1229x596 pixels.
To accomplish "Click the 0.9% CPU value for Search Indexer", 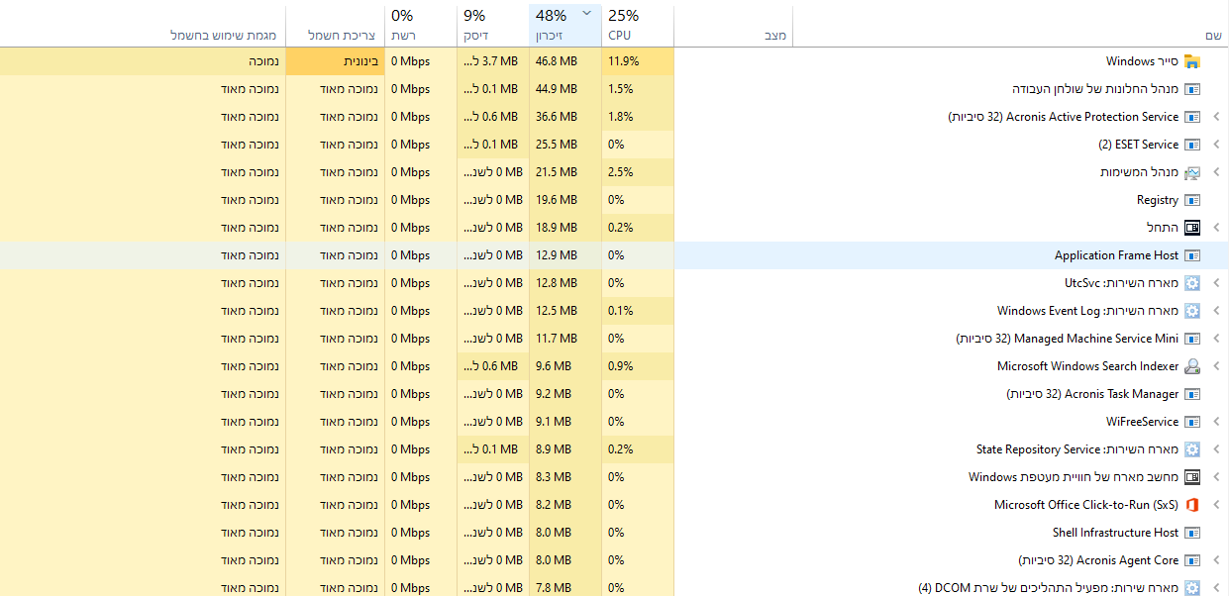I will coord(621,366).
